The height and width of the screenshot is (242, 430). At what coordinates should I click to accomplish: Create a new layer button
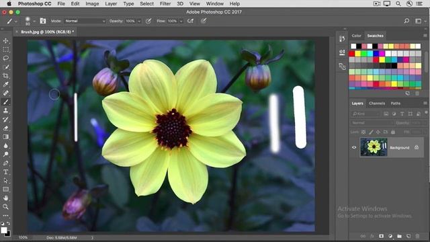click(x=408, y=236)
